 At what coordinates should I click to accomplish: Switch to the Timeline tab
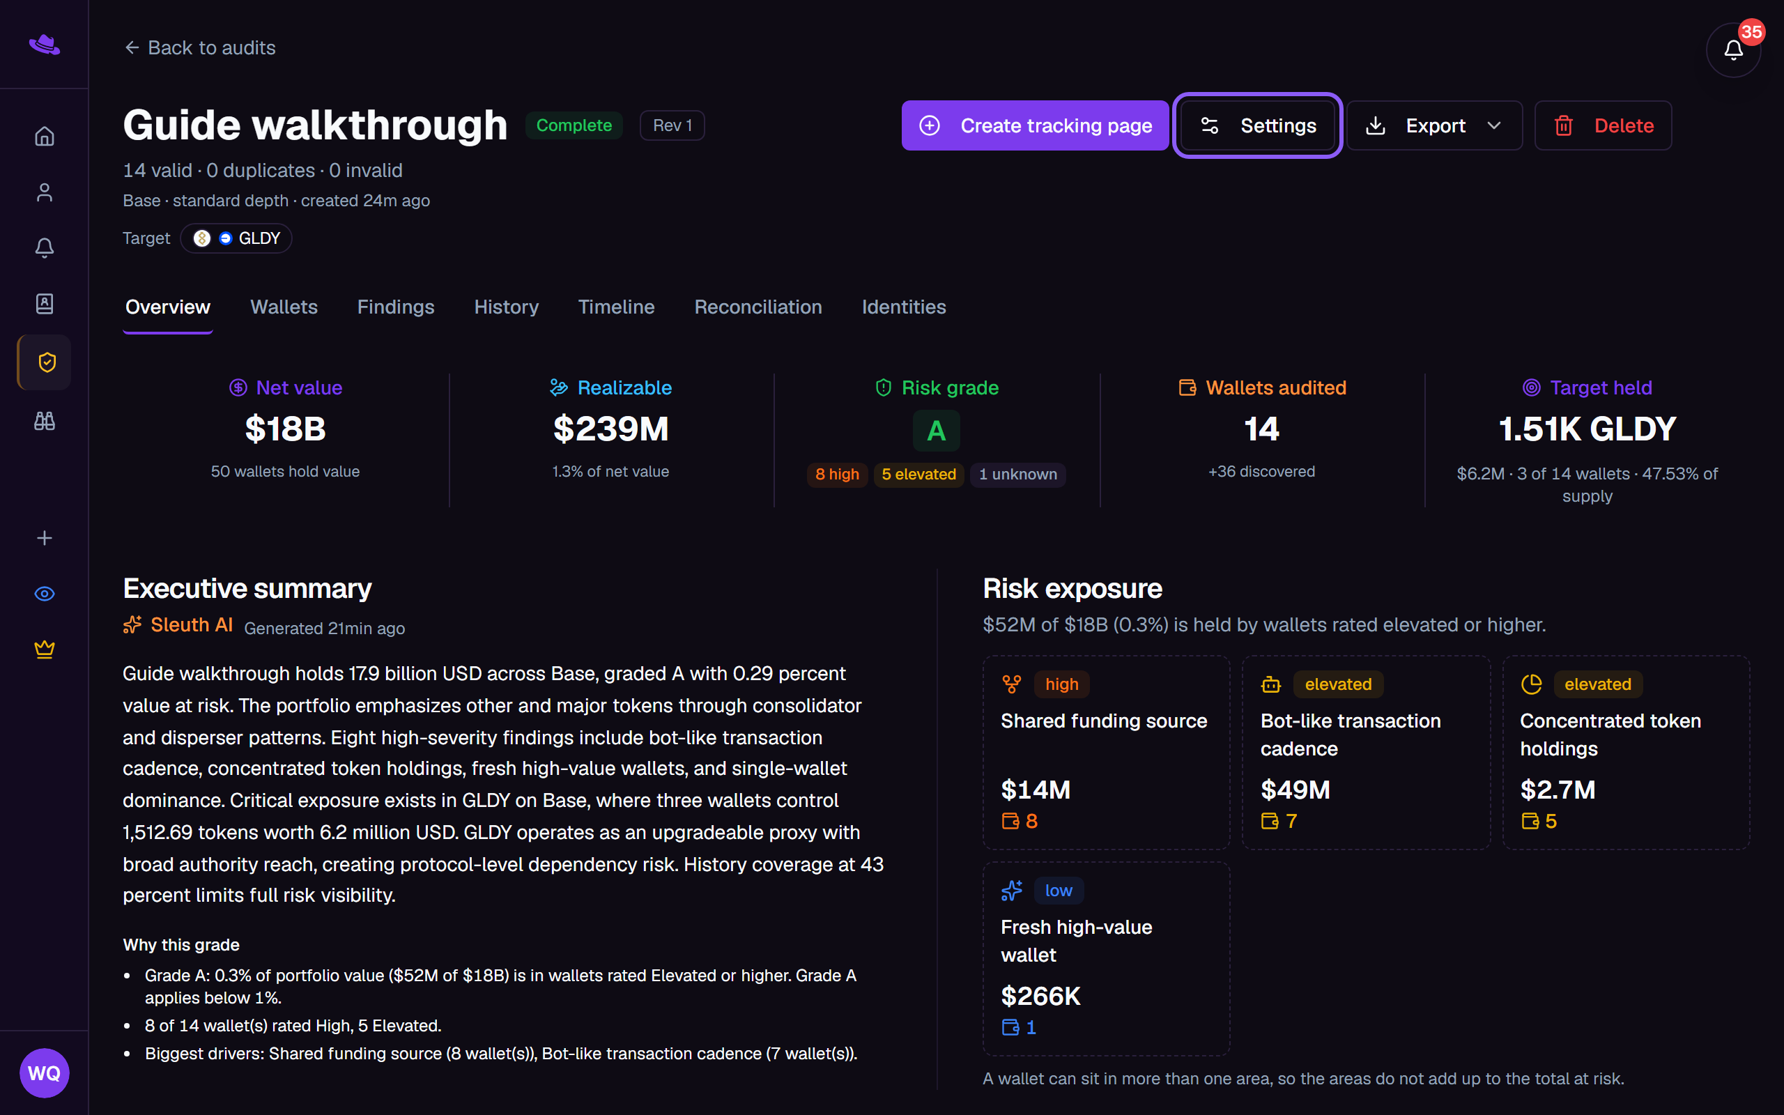tap(616, 307)
